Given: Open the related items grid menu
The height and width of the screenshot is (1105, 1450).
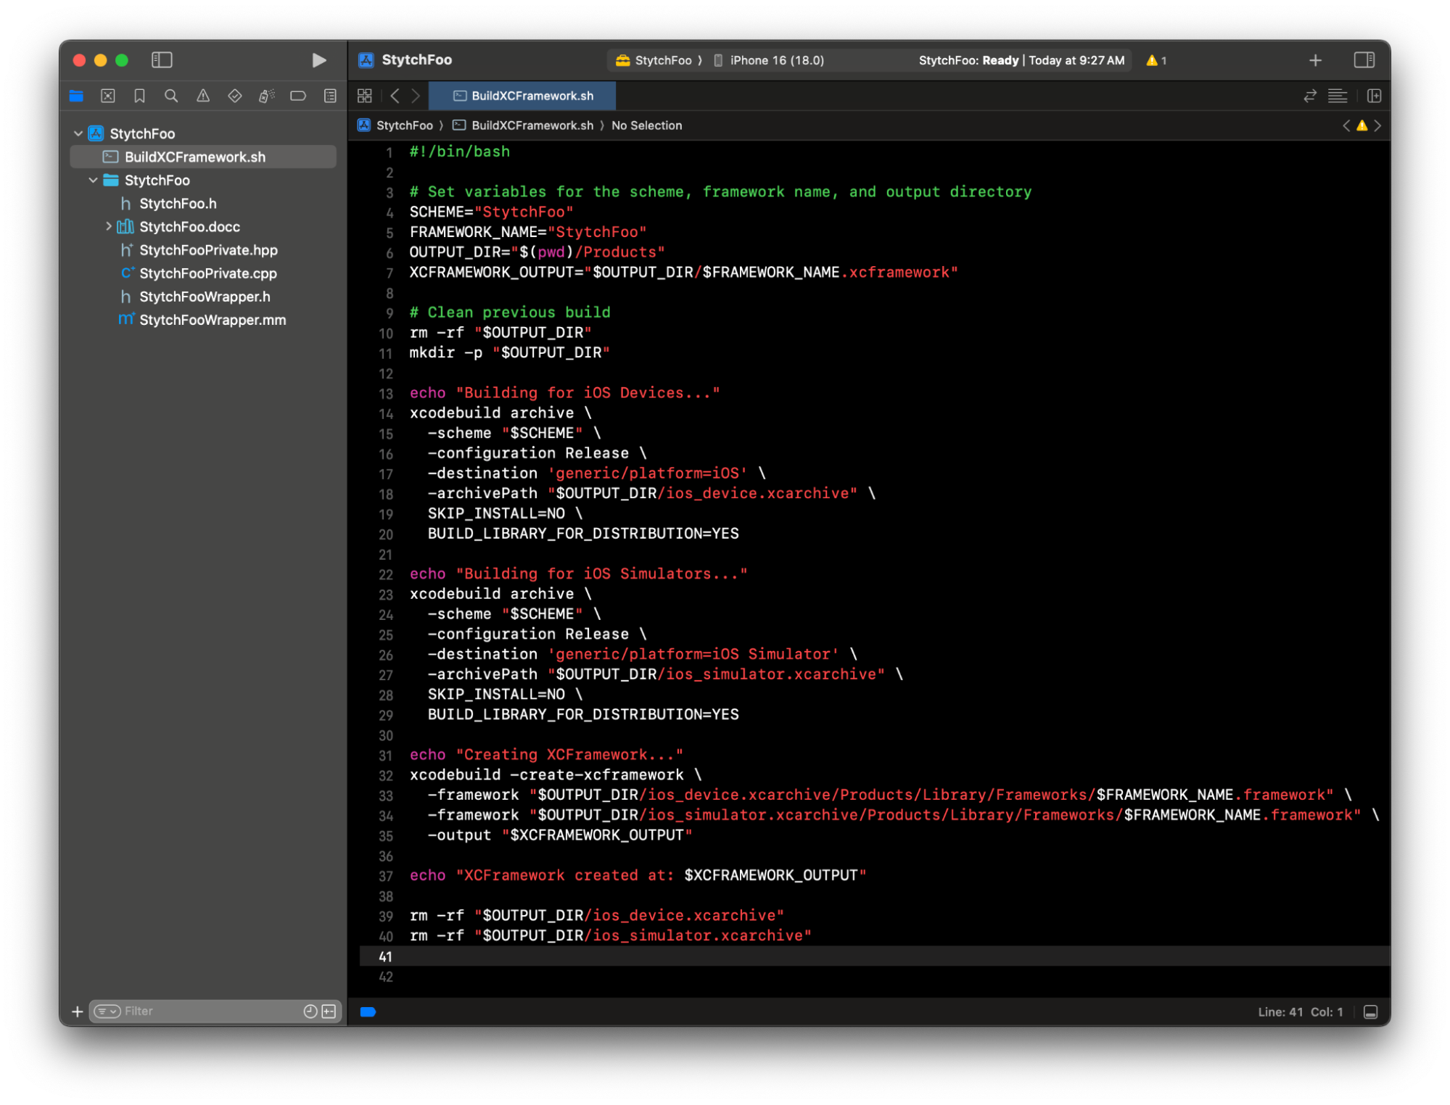Looking at the screenshot, I should (x=365, y=96).
